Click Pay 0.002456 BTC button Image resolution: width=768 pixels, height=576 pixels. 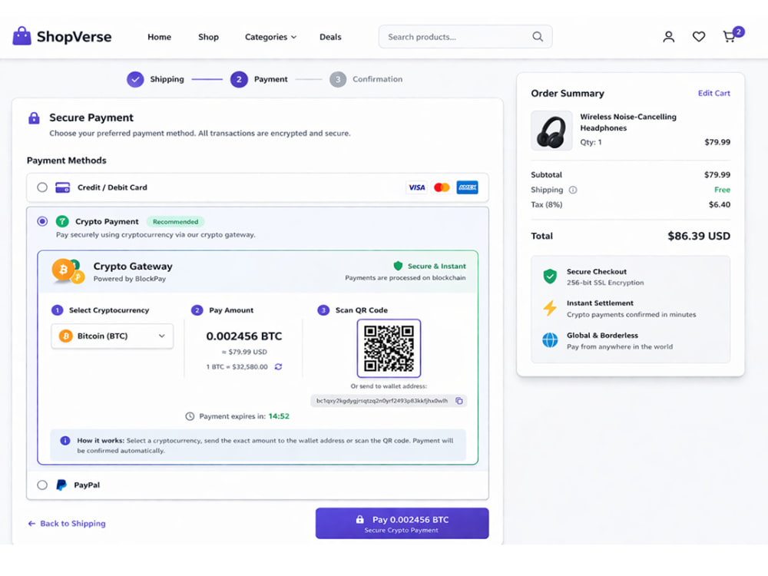[x=402, y=523]
